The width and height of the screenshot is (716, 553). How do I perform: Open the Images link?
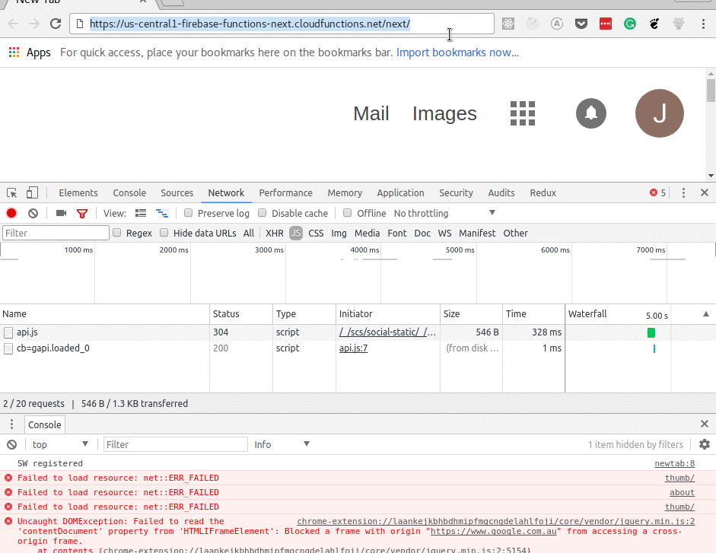click(x=445, y=113)
